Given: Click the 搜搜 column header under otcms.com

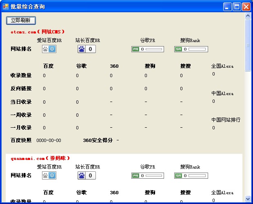Looking at the screenshot, I should coord(185,66).
